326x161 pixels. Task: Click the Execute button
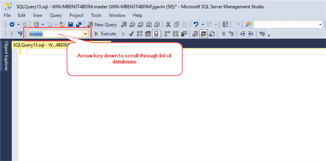106,34
